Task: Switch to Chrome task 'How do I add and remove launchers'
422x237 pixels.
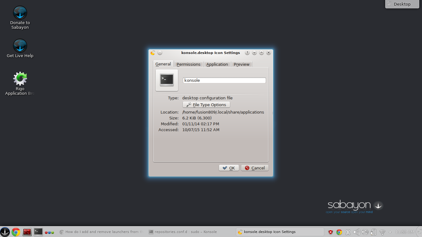Action: point(101,232)
